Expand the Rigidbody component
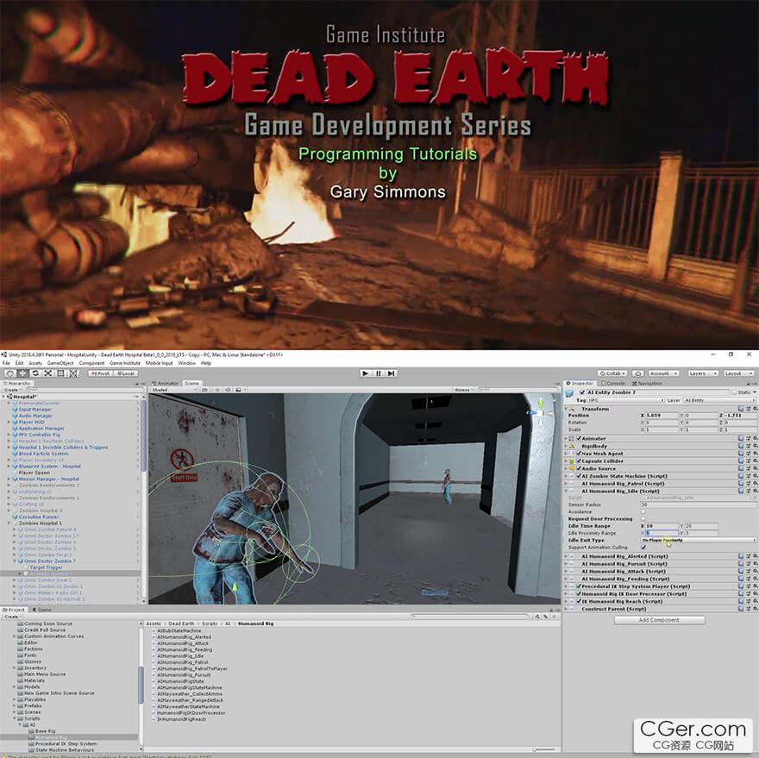 (566, 447)
